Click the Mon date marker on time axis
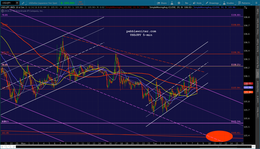 point(23,143)
